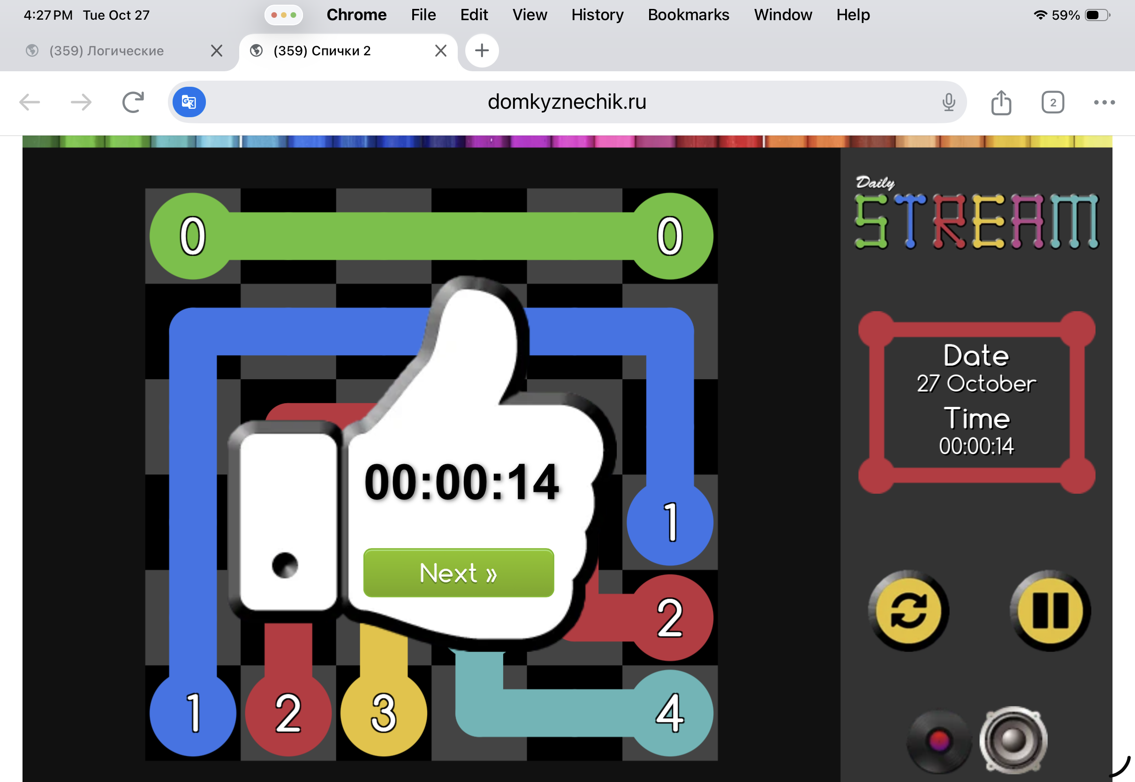Open the Window menu

(x=783, y=15)
